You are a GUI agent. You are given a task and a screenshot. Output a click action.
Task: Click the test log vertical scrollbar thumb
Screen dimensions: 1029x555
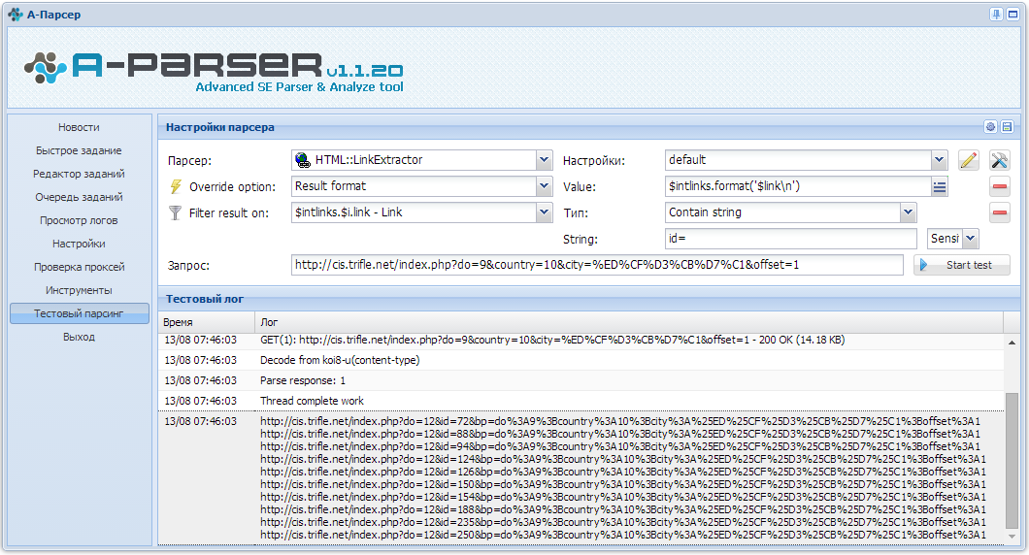[x=1011, y=461]
